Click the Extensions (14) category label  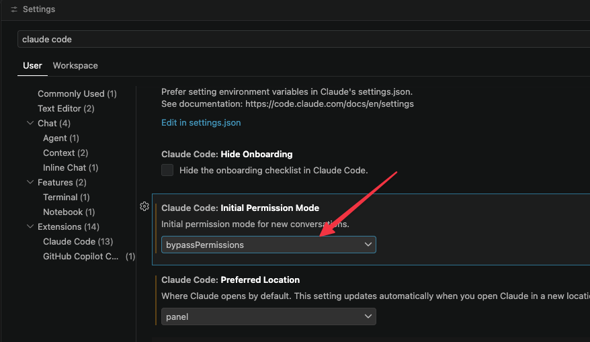click(69, 227)
